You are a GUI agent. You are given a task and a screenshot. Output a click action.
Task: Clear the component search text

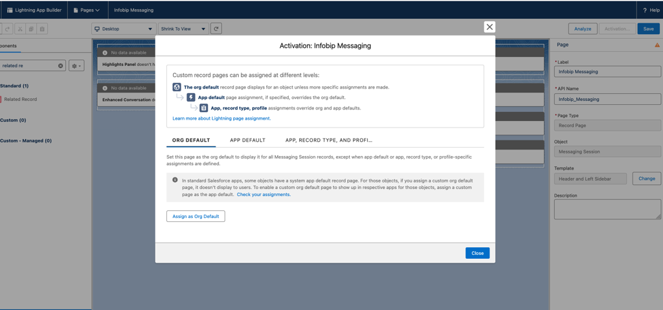coord(60,65)
